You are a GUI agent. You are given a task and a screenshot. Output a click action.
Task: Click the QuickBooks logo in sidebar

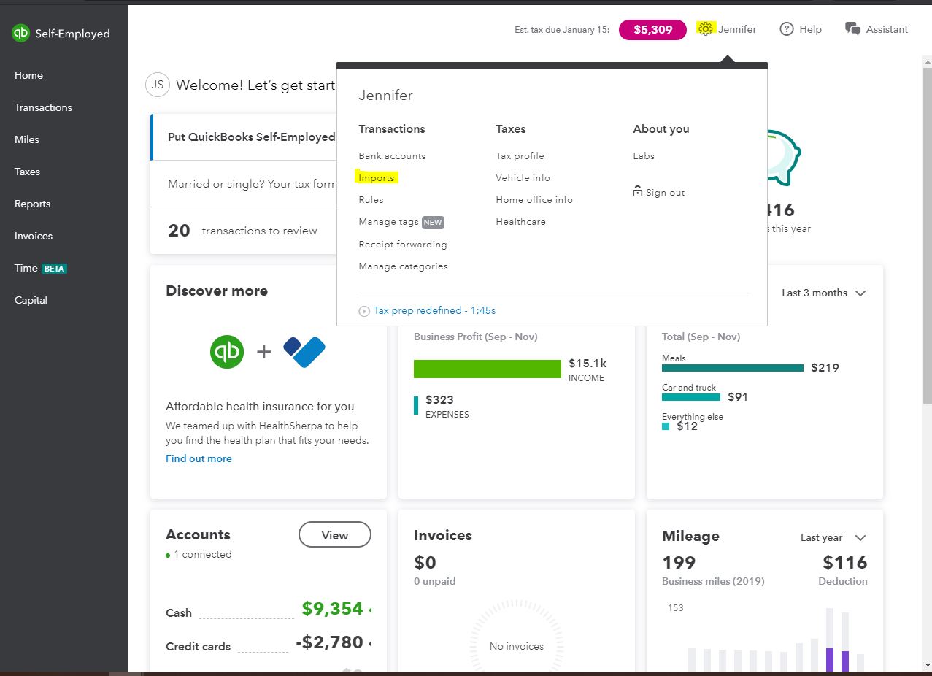(x=20, y=33)
